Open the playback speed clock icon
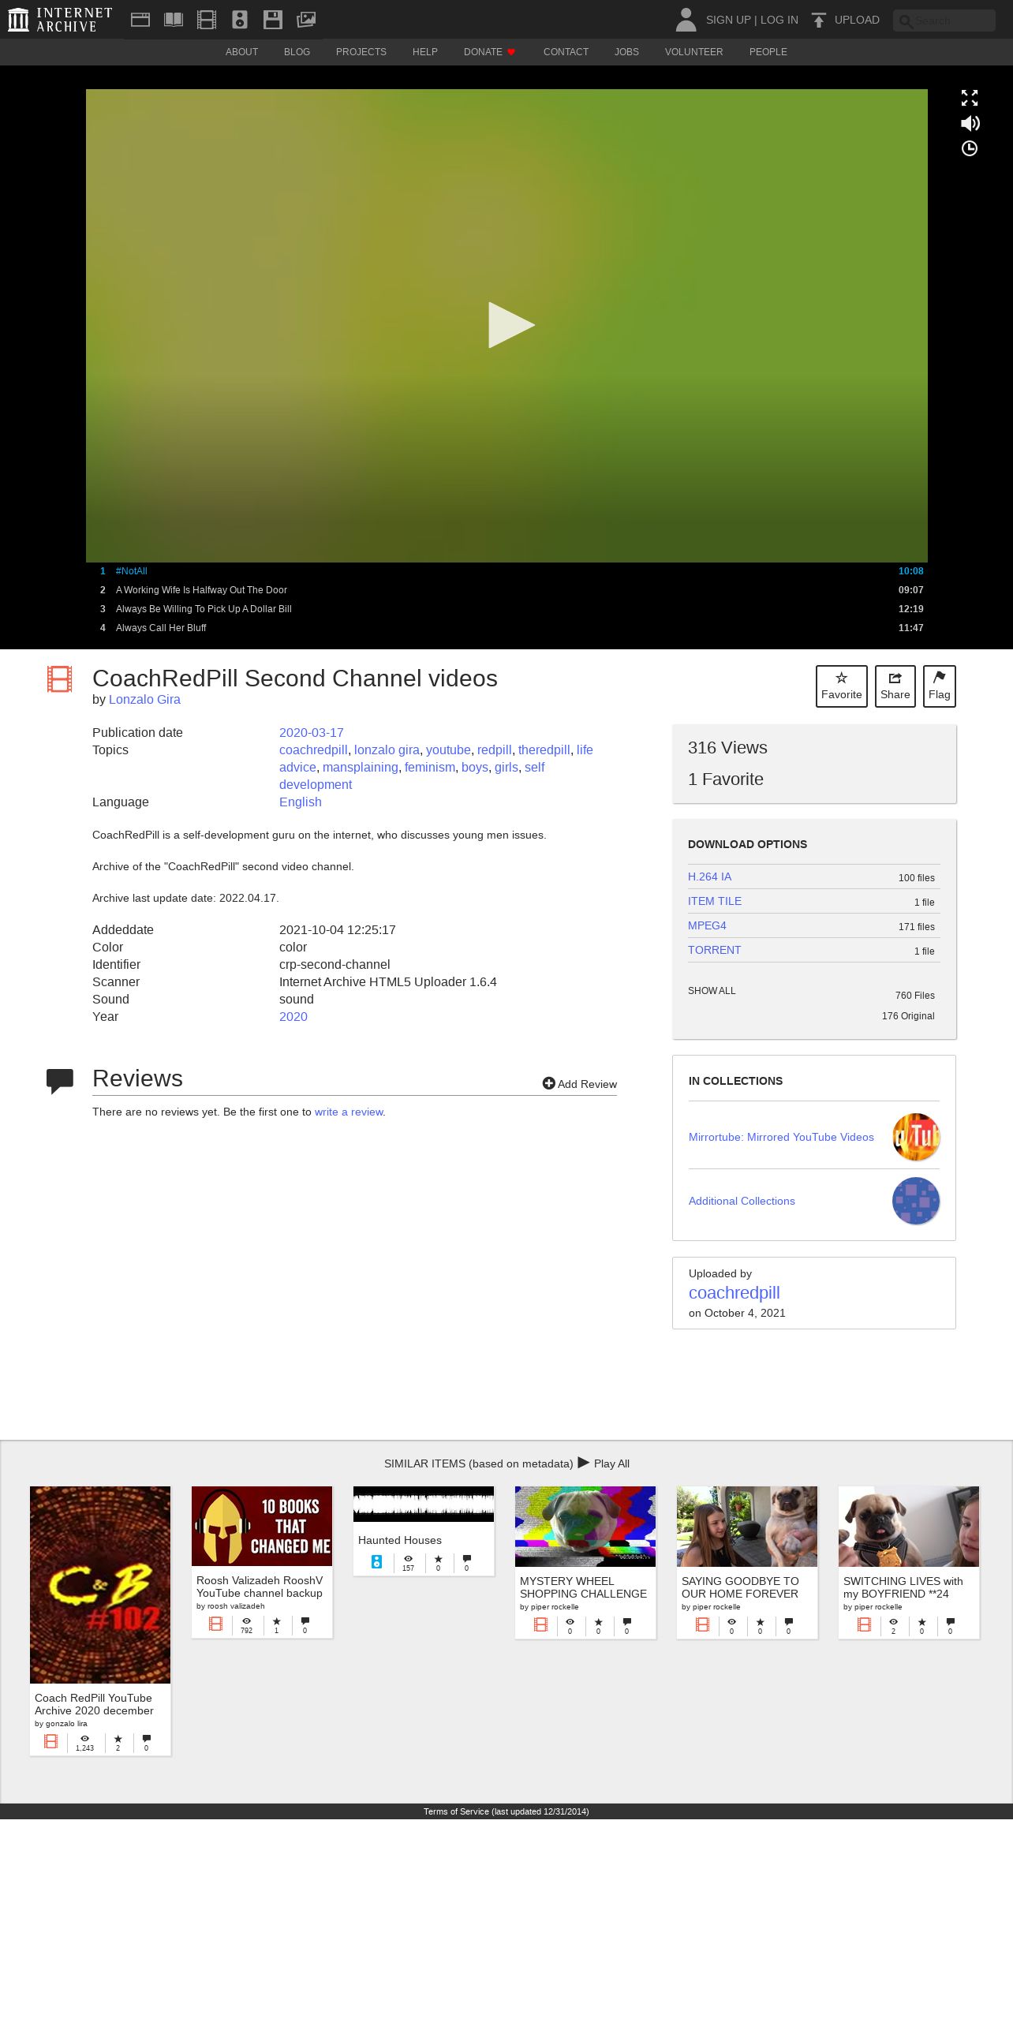Screen dimensions: 1013x2026 coord(970,148)
